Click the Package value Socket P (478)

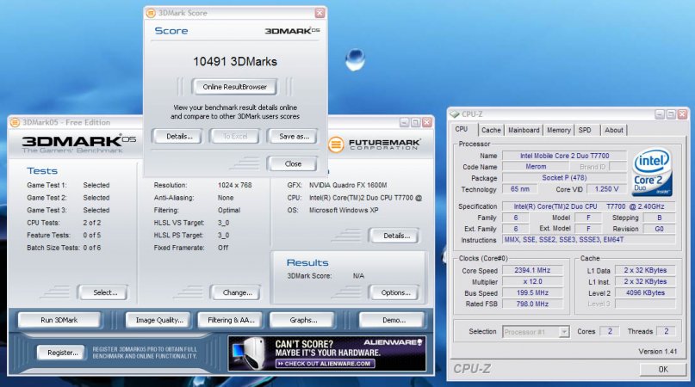[x=564, y=177]
